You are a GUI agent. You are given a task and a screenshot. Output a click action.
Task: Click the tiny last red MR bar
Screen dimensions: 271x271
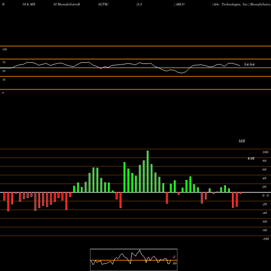pos(241,193)
